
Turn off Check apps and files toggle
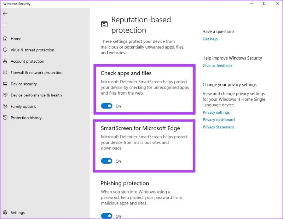point(106,106)
